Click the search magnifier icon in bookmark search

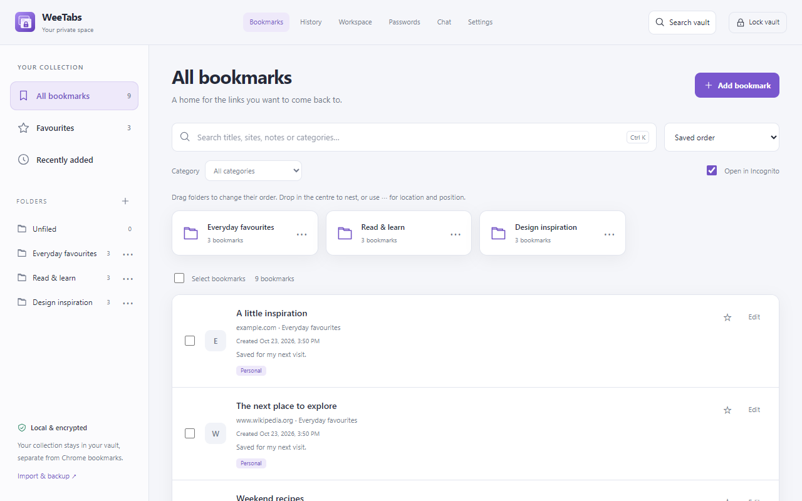pyautogui.click(x=185, y=137)
